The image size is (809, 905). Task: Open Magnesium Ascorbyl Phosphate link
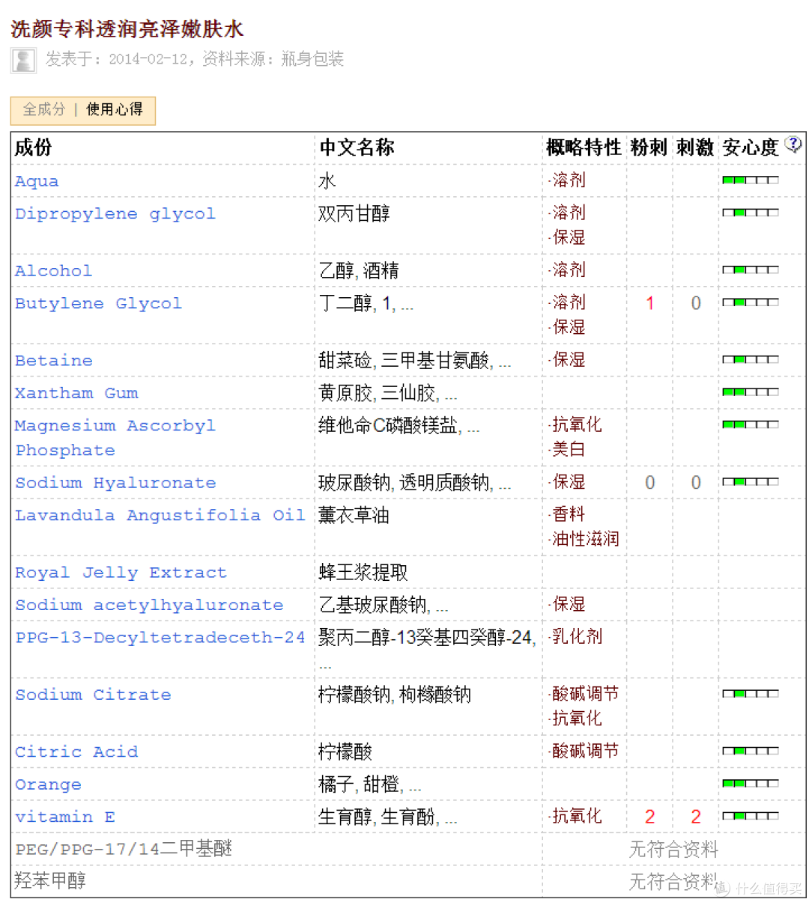(x=115, y=438)
